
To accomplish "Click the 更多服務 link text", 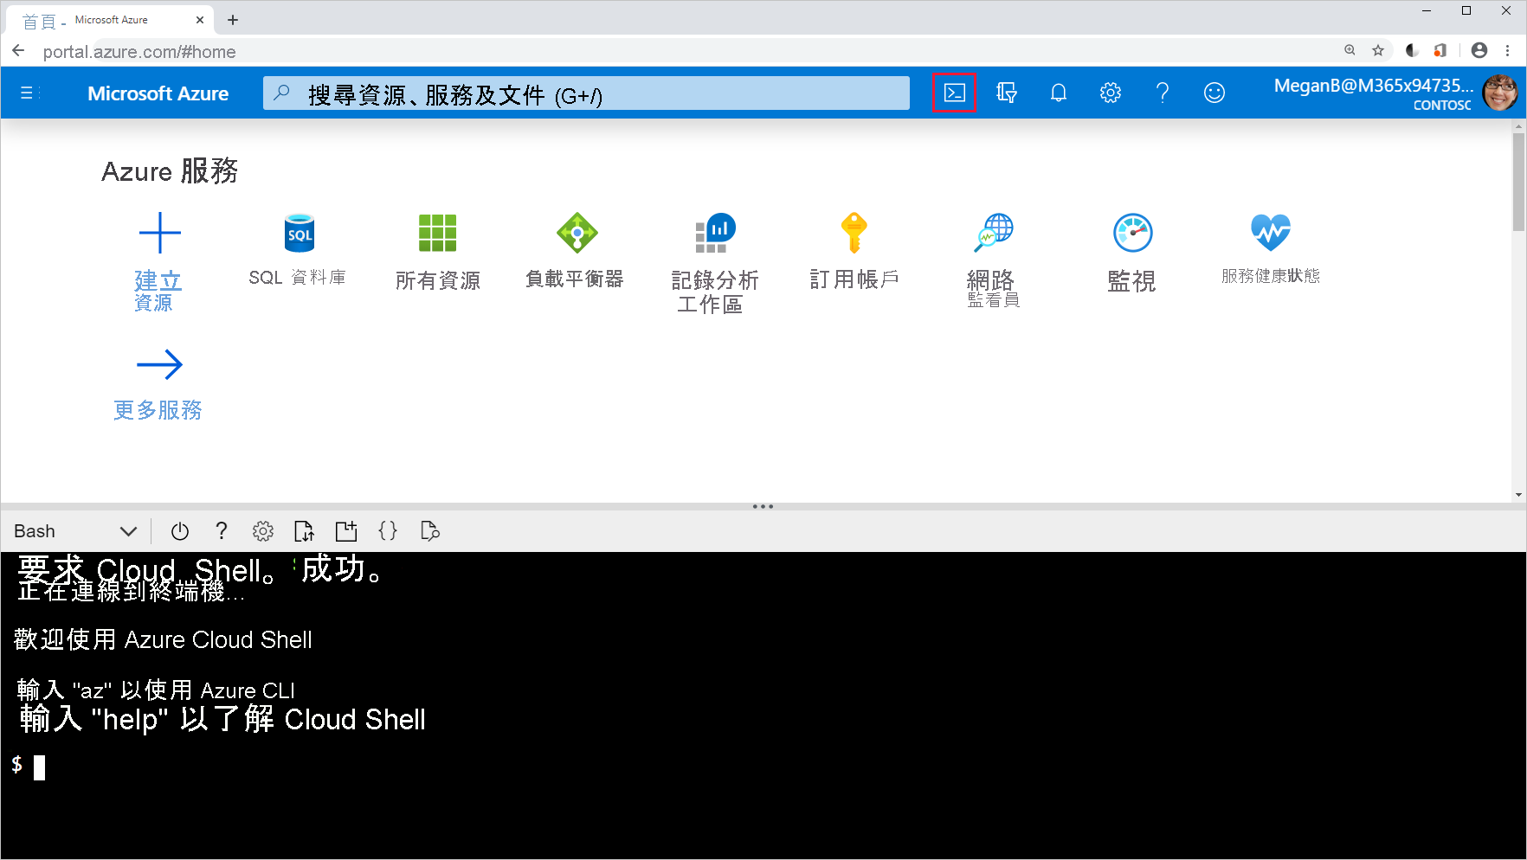I will click(158, 410).
